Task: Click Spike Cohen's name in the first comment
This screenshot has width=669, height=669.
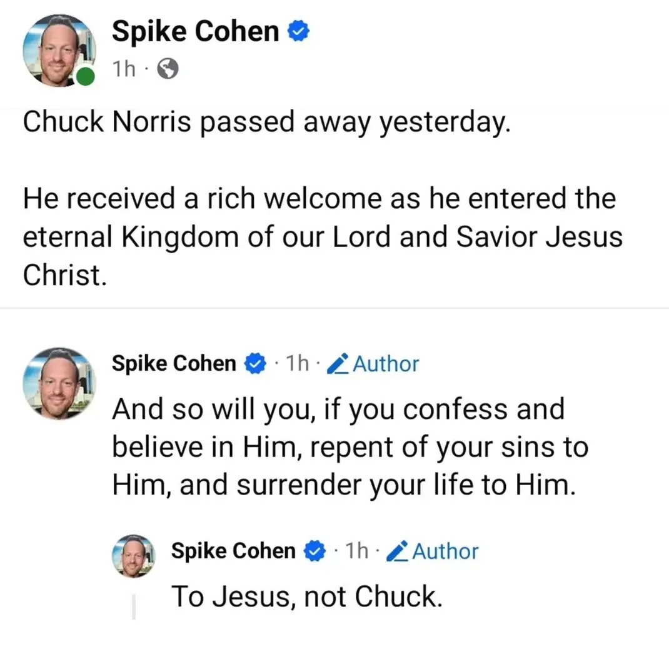Action: [x=173, y=363]
